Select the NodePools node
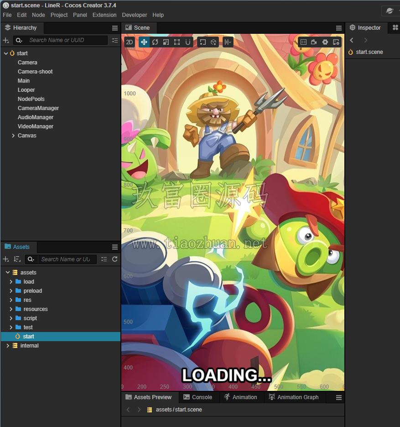400x427 pixels. tap(31, 99)
